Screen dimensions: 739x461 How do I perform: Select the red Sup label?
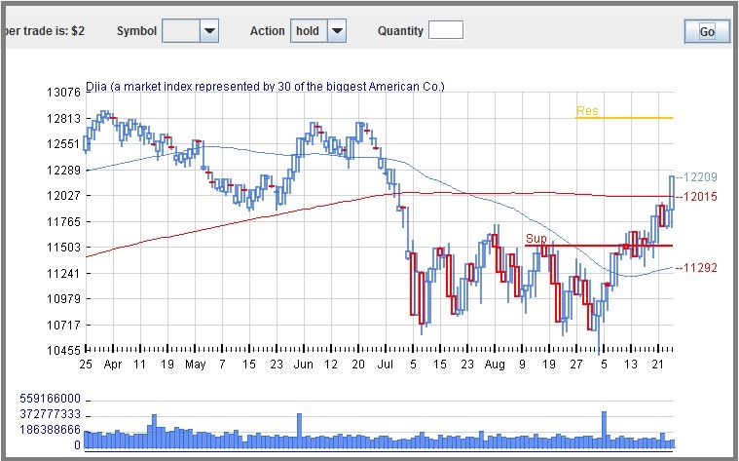click(536, 239)
